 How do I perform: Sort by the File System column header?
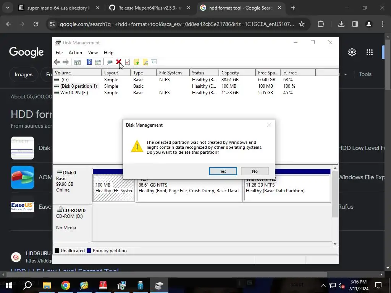pyautogui.click(x=173, y=73)
